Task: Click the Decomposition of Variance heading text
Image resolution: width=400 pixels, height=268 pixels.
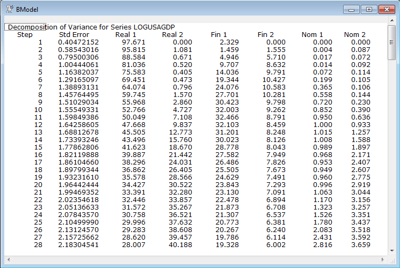Action: (x=91, y=27)
